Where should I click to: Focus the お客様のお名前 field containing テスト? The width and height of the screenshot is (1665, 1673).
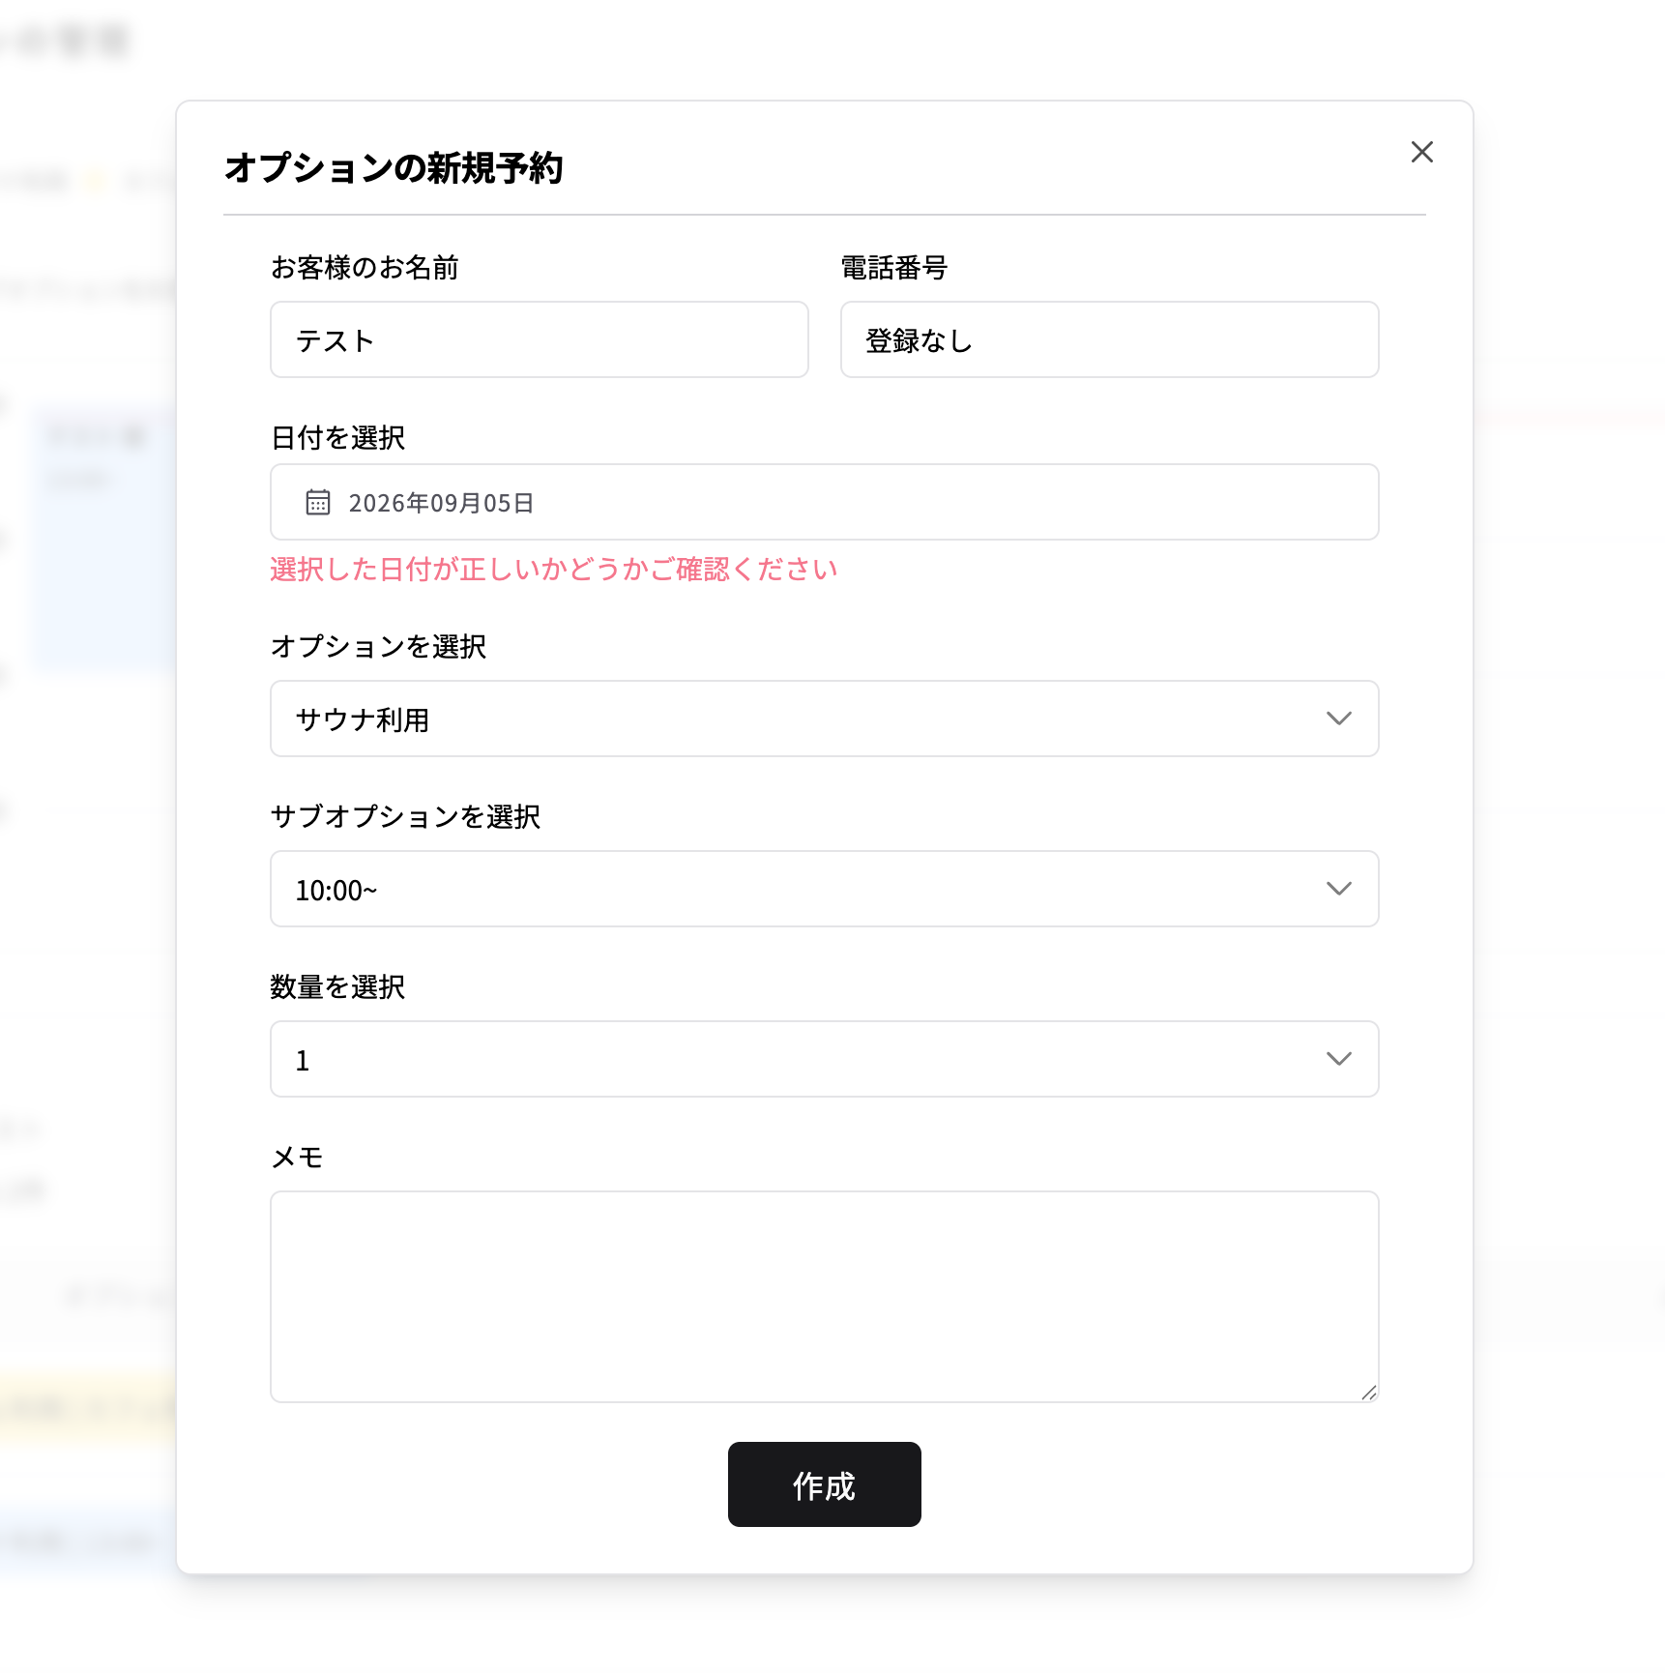540,339
